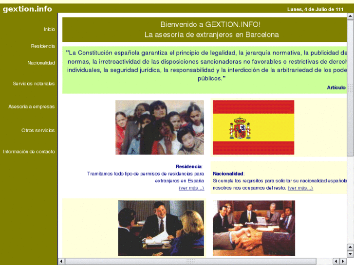Screen dimensions: 354x265
Task: Click the bold Nacionalidad heading
Action: click(x=228, y=174)
